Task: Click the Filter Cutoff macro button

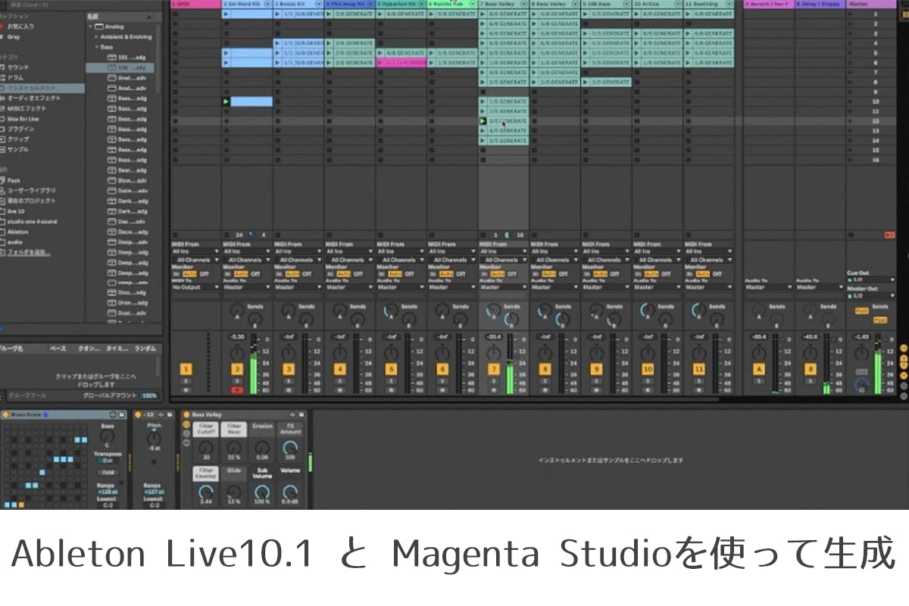Action: (206, 430)
